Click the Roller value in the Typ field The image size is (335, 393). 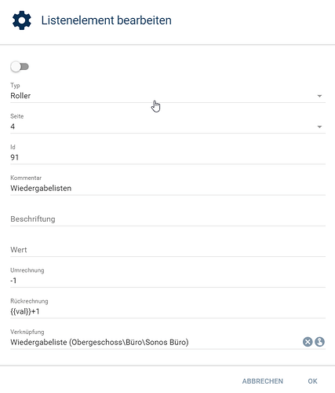[x=20, y=96]
